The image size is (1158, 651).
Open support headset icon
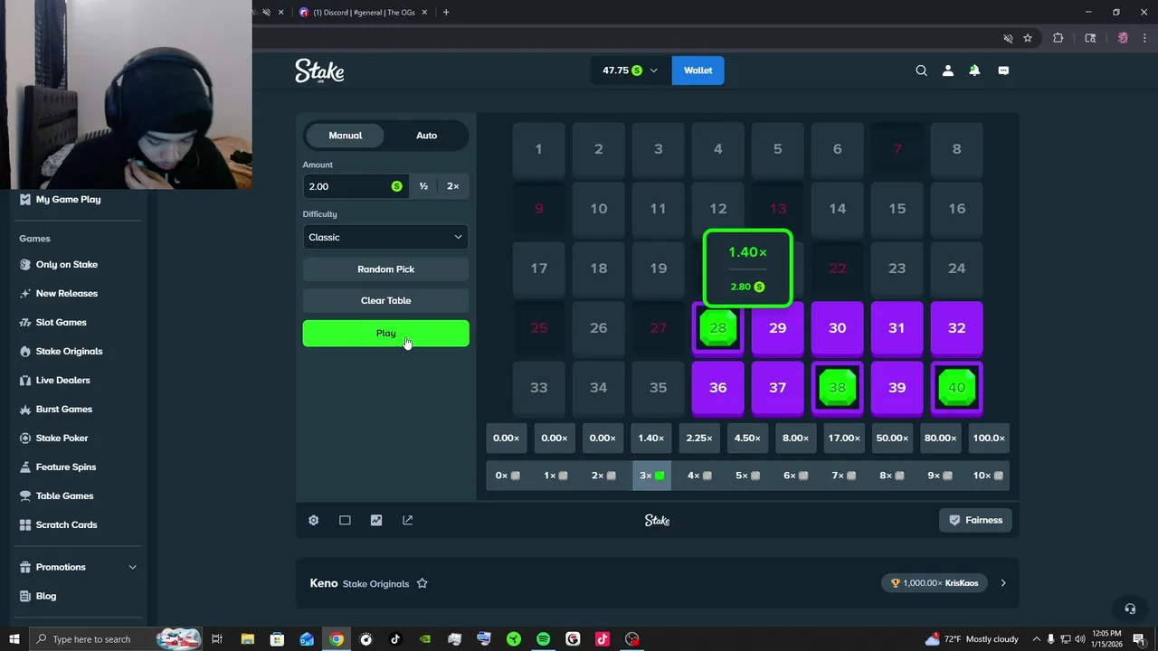1129,609
